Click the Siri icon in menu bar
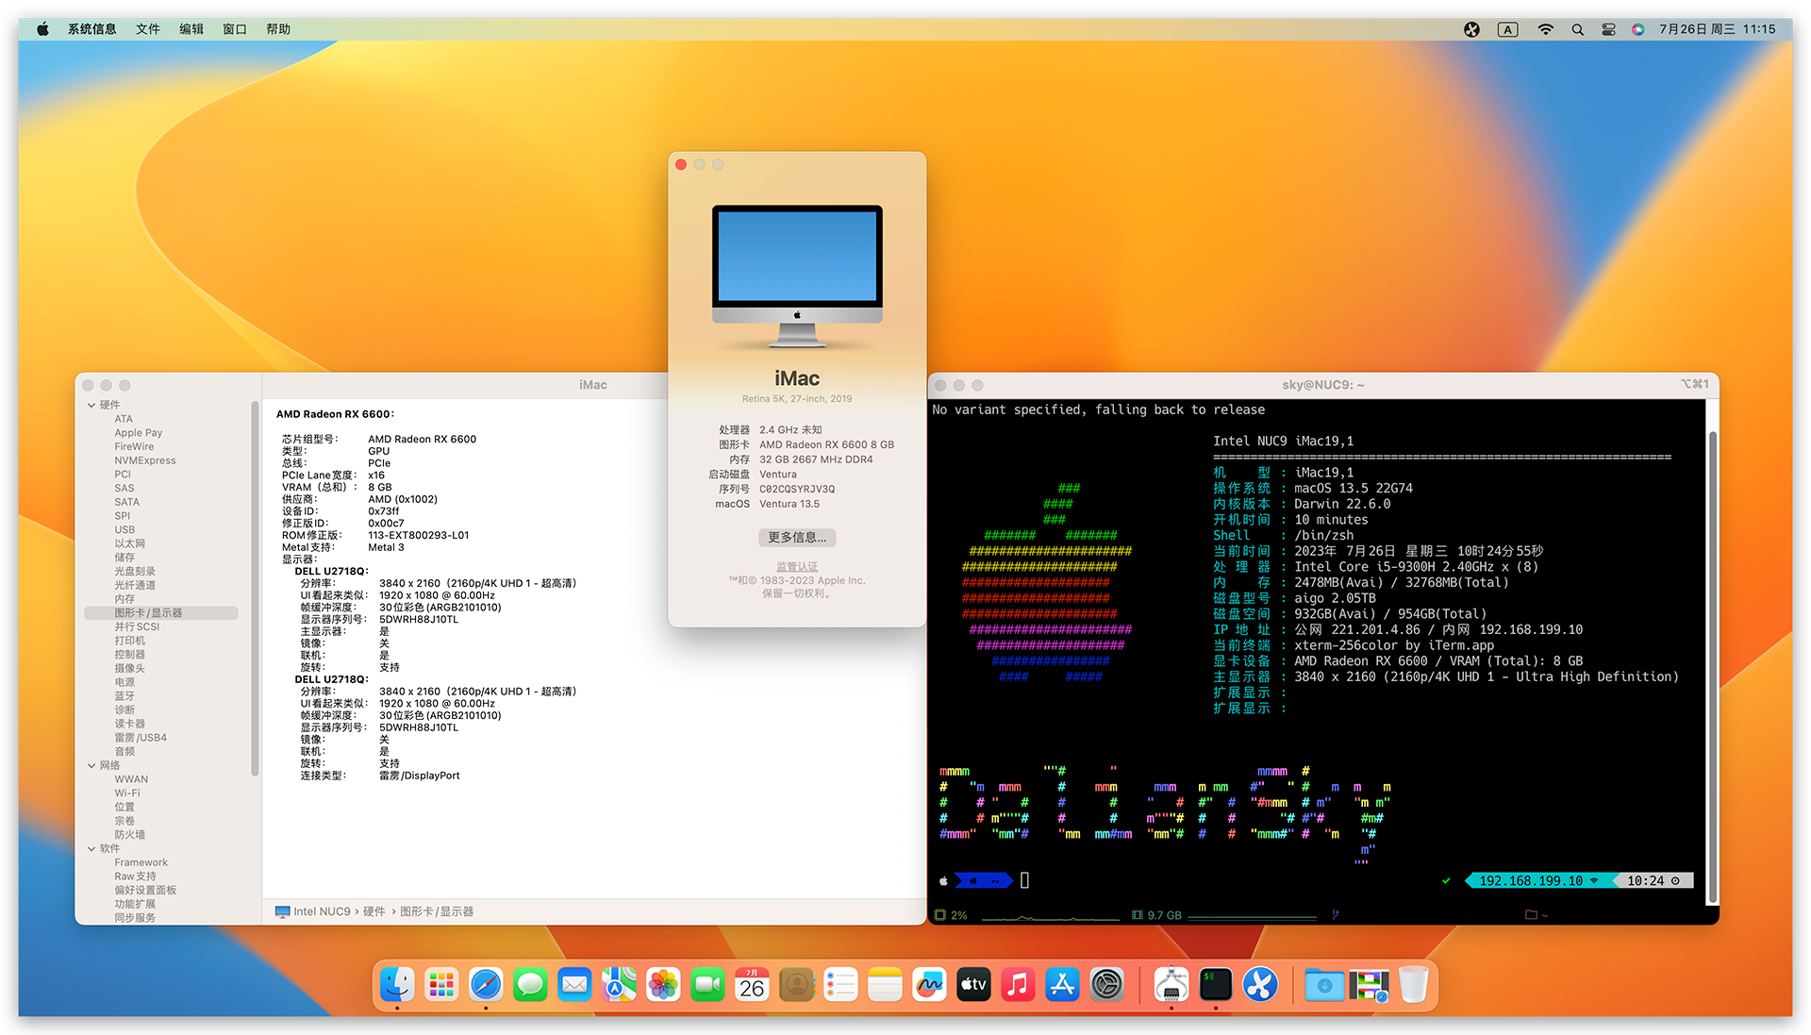Screen dimensions: 1811x1035 [x=1638, y=29]
